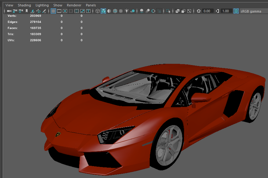Open the Show menu
The image size is (268, 178).
(58, 5)
